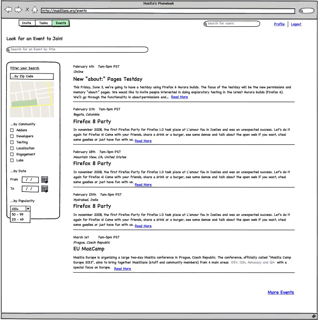Focus the search for users field
Viewport: 318px width, 320px height.
point(232,24)
